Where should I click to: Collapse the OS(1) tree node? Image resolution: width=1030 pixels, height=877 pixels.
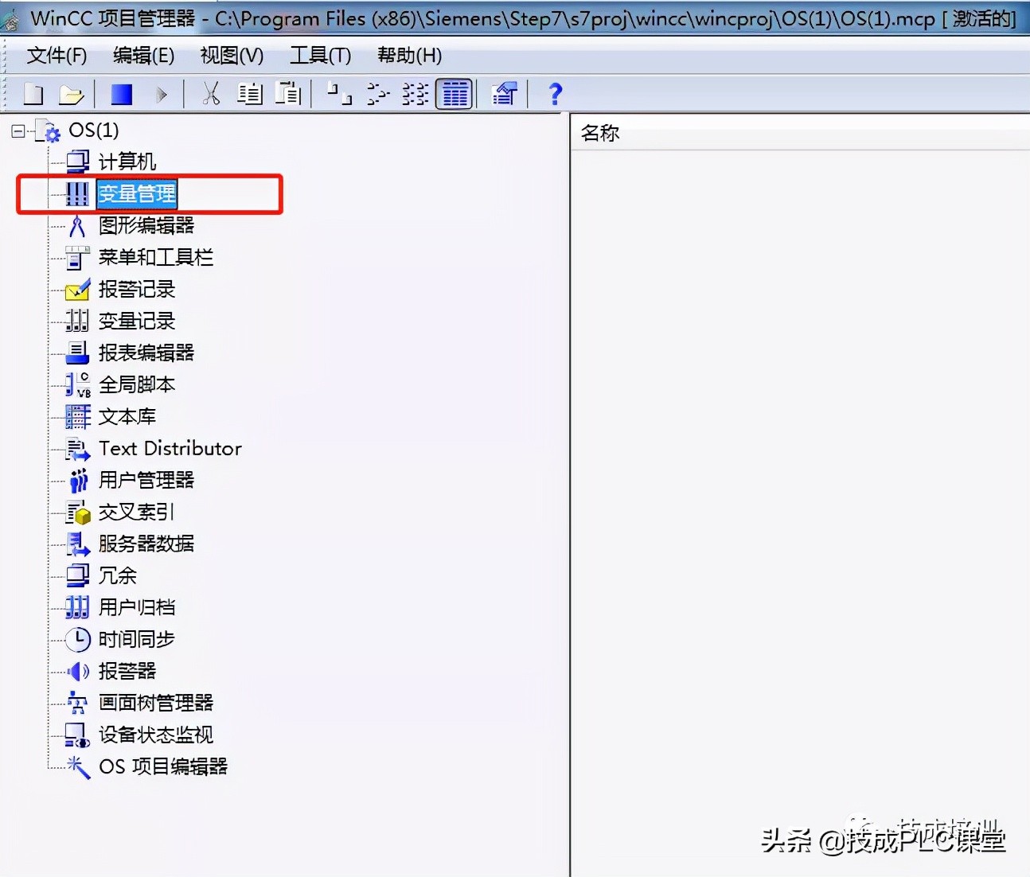pos(18,130)
